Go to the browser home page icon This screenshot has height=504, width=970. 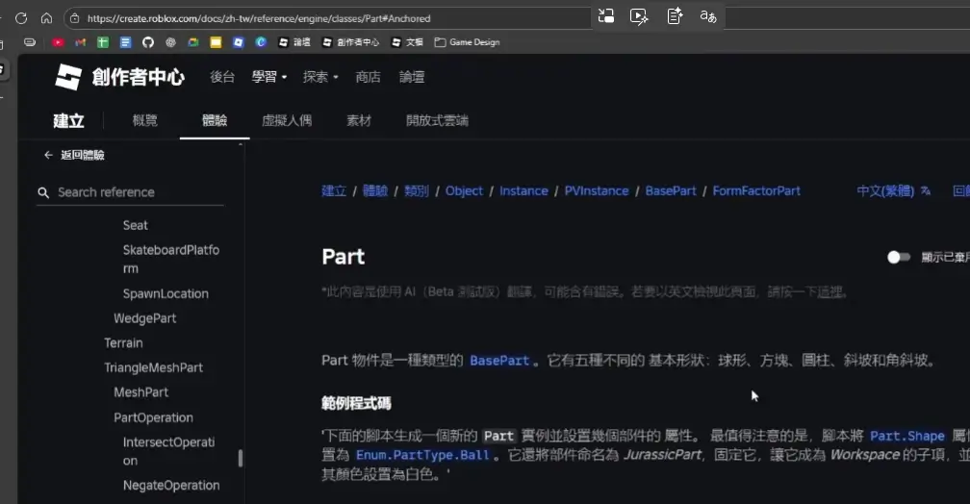tap(46, 18)
